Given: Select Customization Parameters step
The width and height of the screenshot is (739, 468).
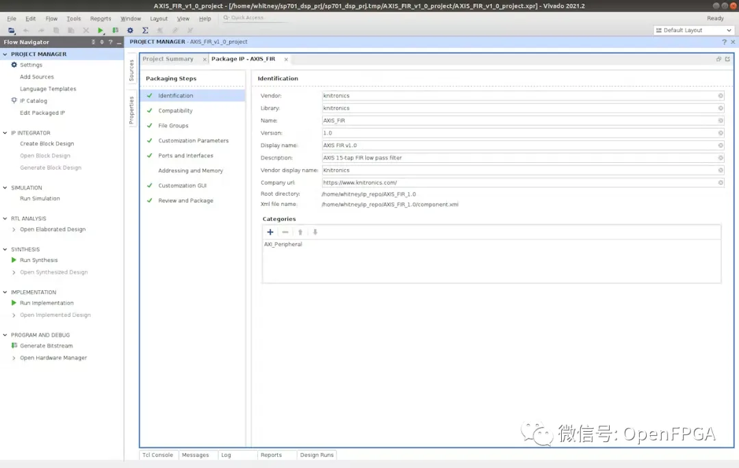Looking at the screenshot, I should tap(193, 141).
